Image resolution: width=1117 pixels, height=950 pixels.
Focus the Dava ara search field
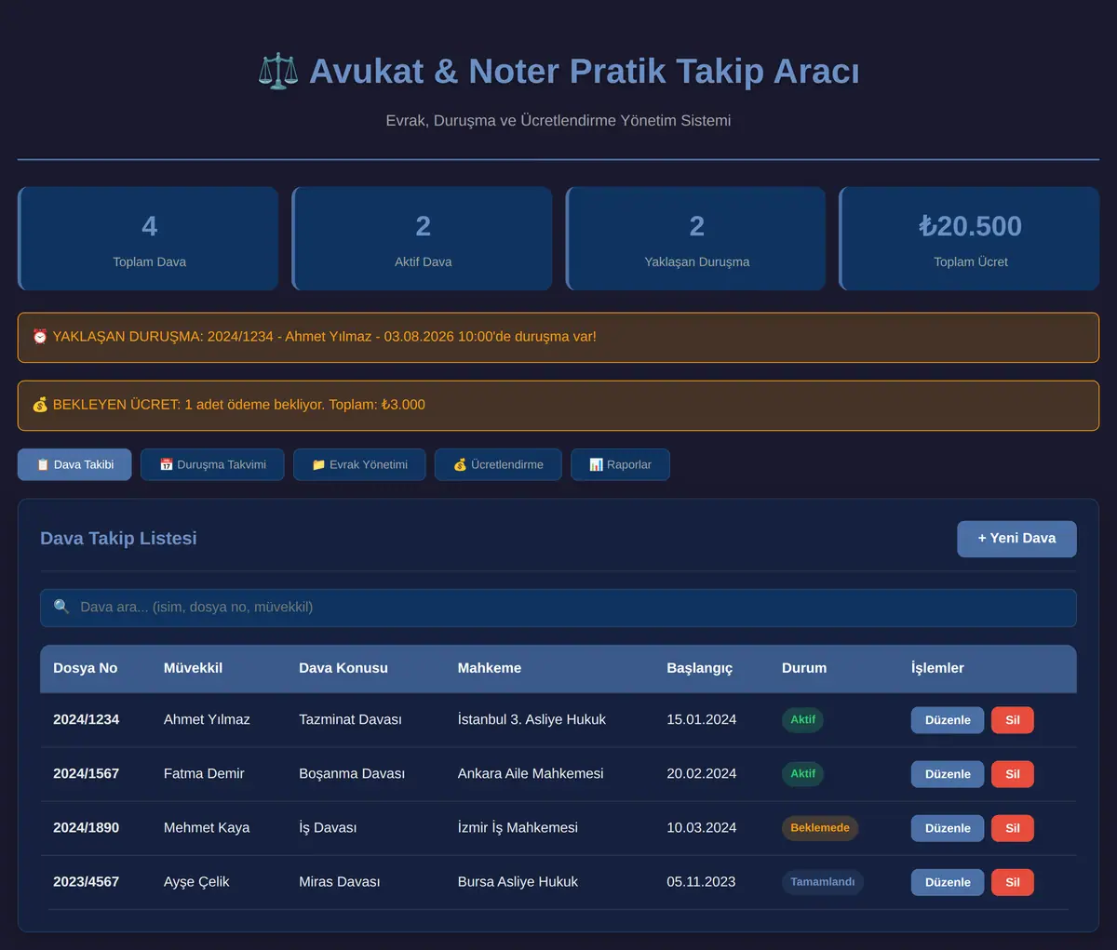pos(558,608)
